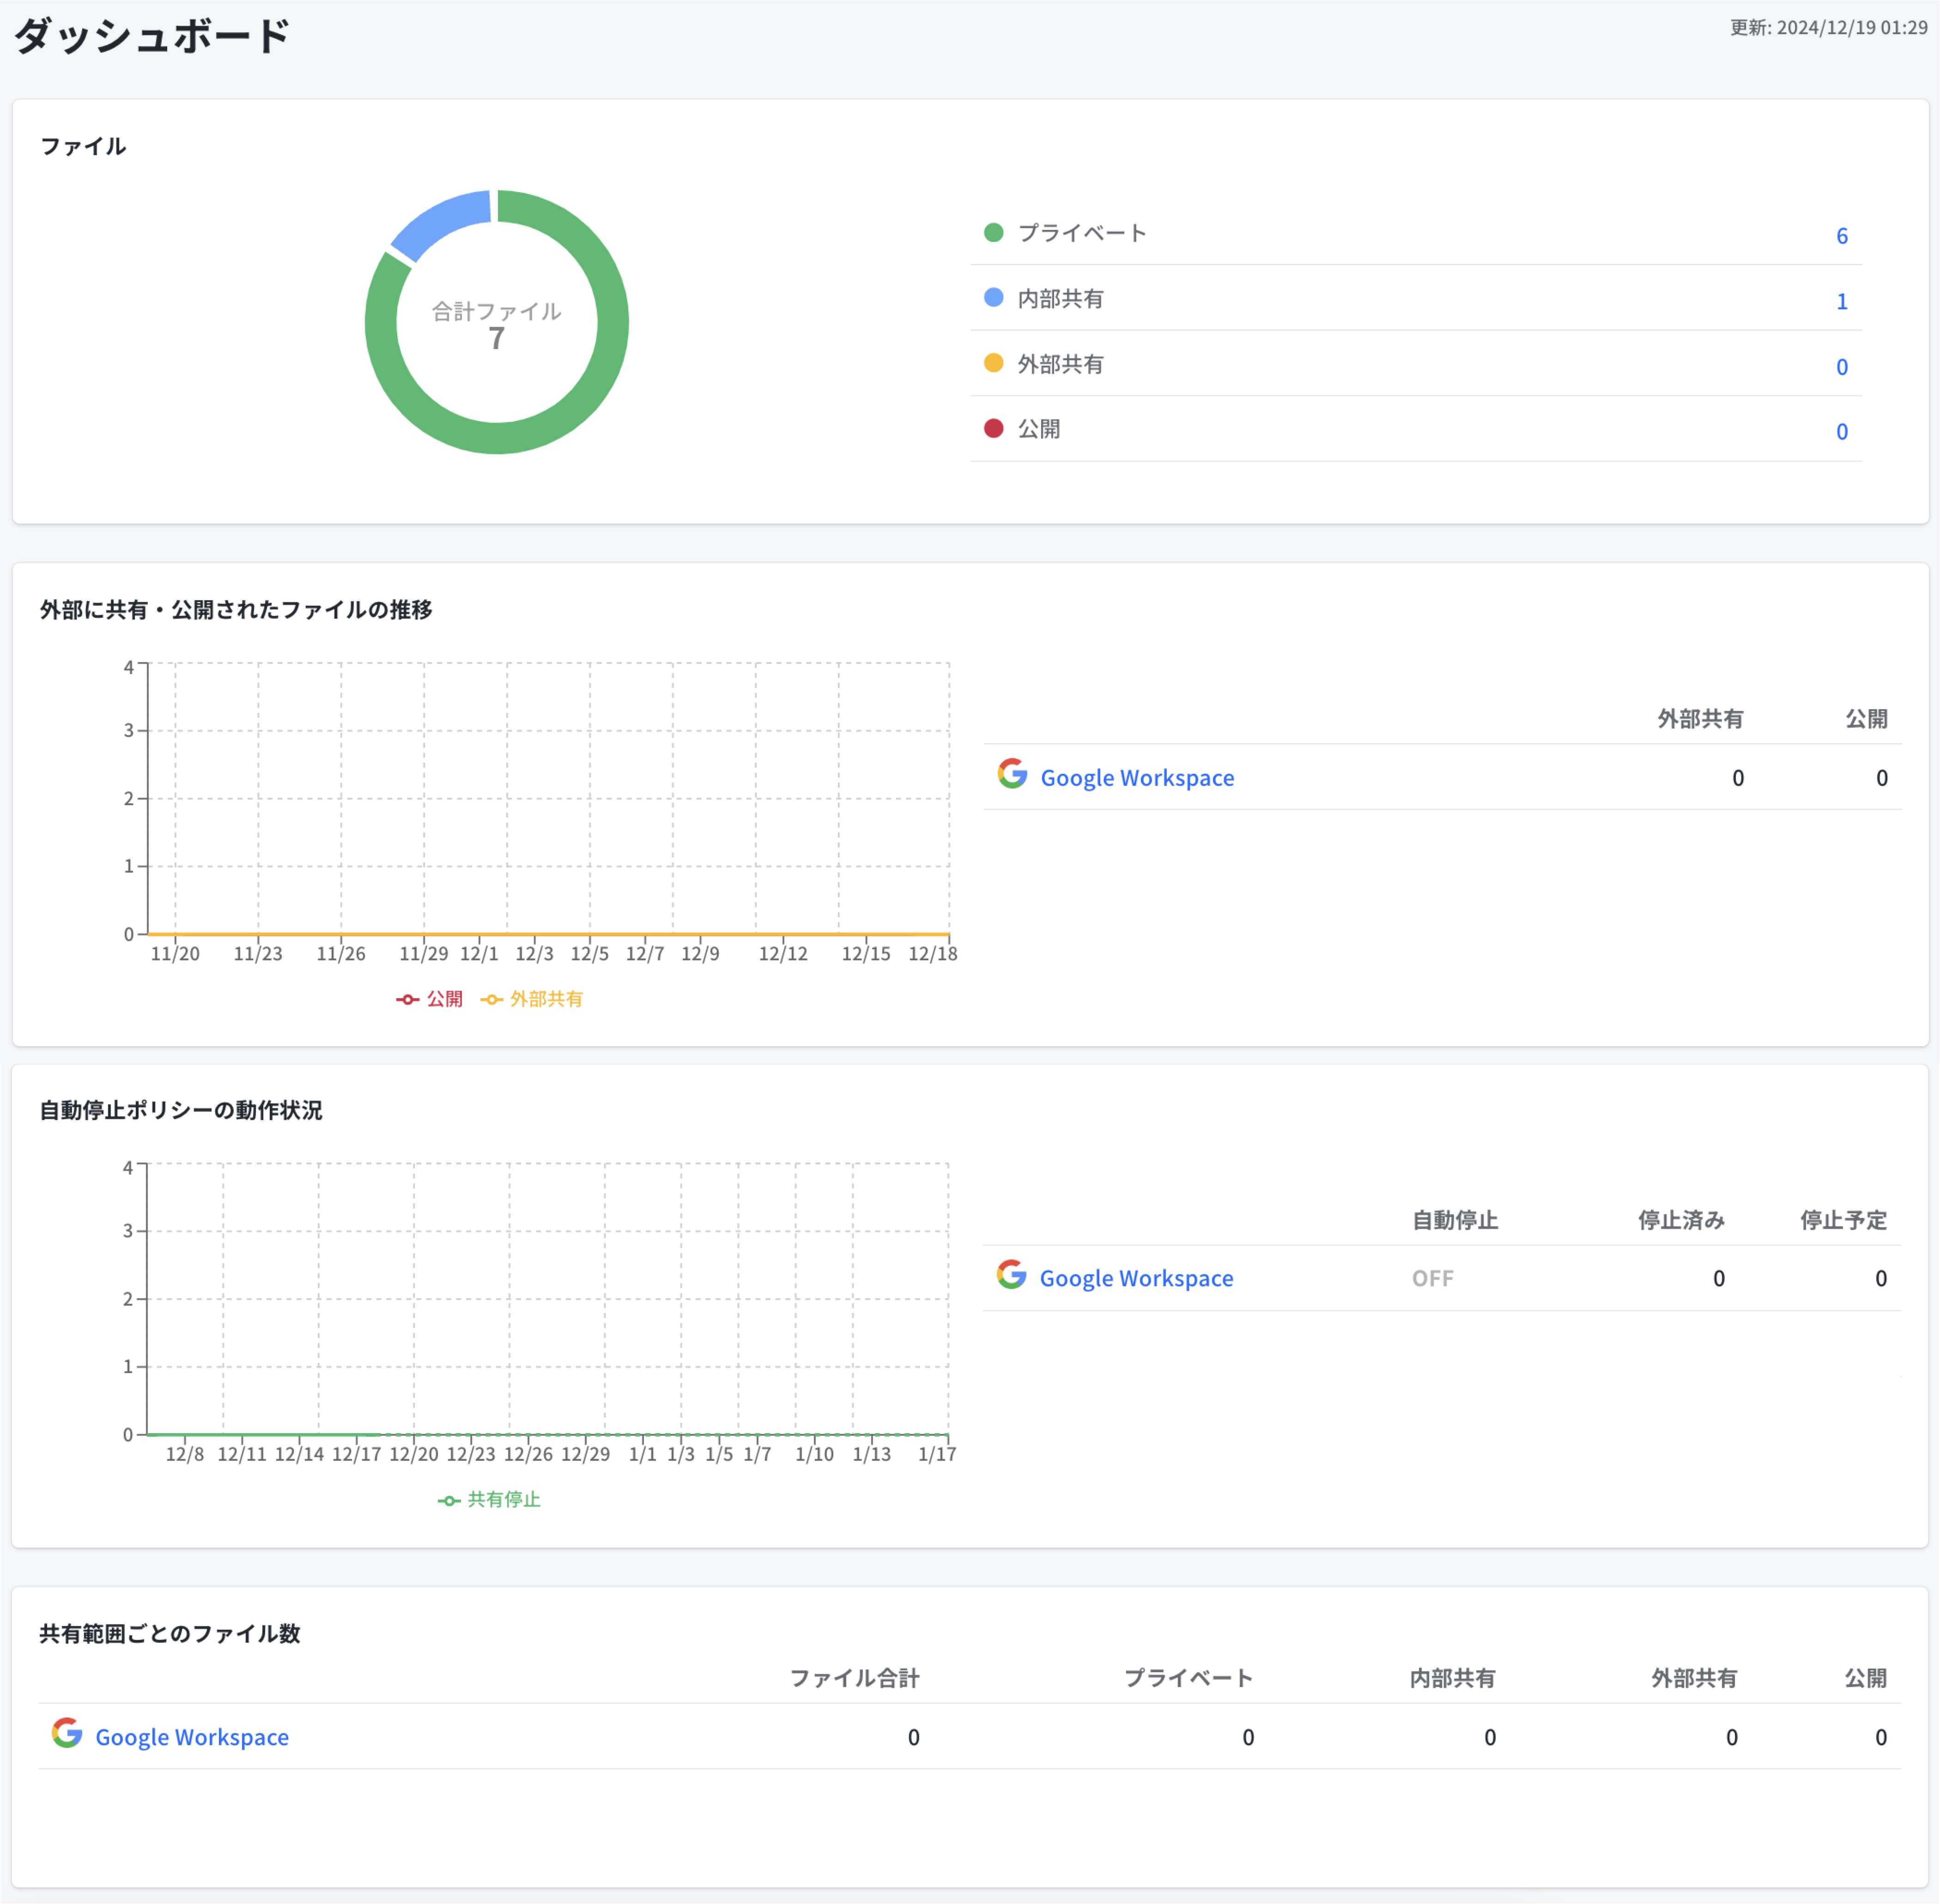
Task: Click the 12/8 date label on policy chart
Action: coord(185,1454)
